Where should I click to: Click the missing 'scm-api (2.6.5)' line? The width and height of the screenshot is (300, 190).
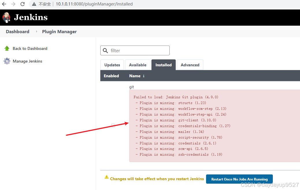point(172,148)
